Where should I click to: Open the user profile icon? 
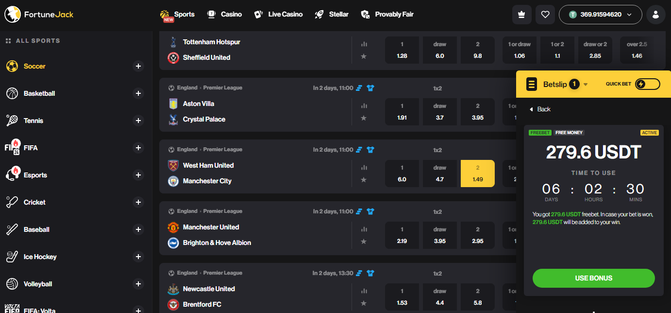click(x=655, y=15)
